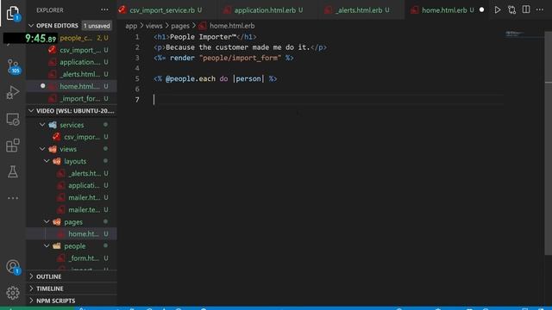This screenshot has width=552, height=310.
Task: Collapse the Open Editors section
Action: click(x=31, y=26)
